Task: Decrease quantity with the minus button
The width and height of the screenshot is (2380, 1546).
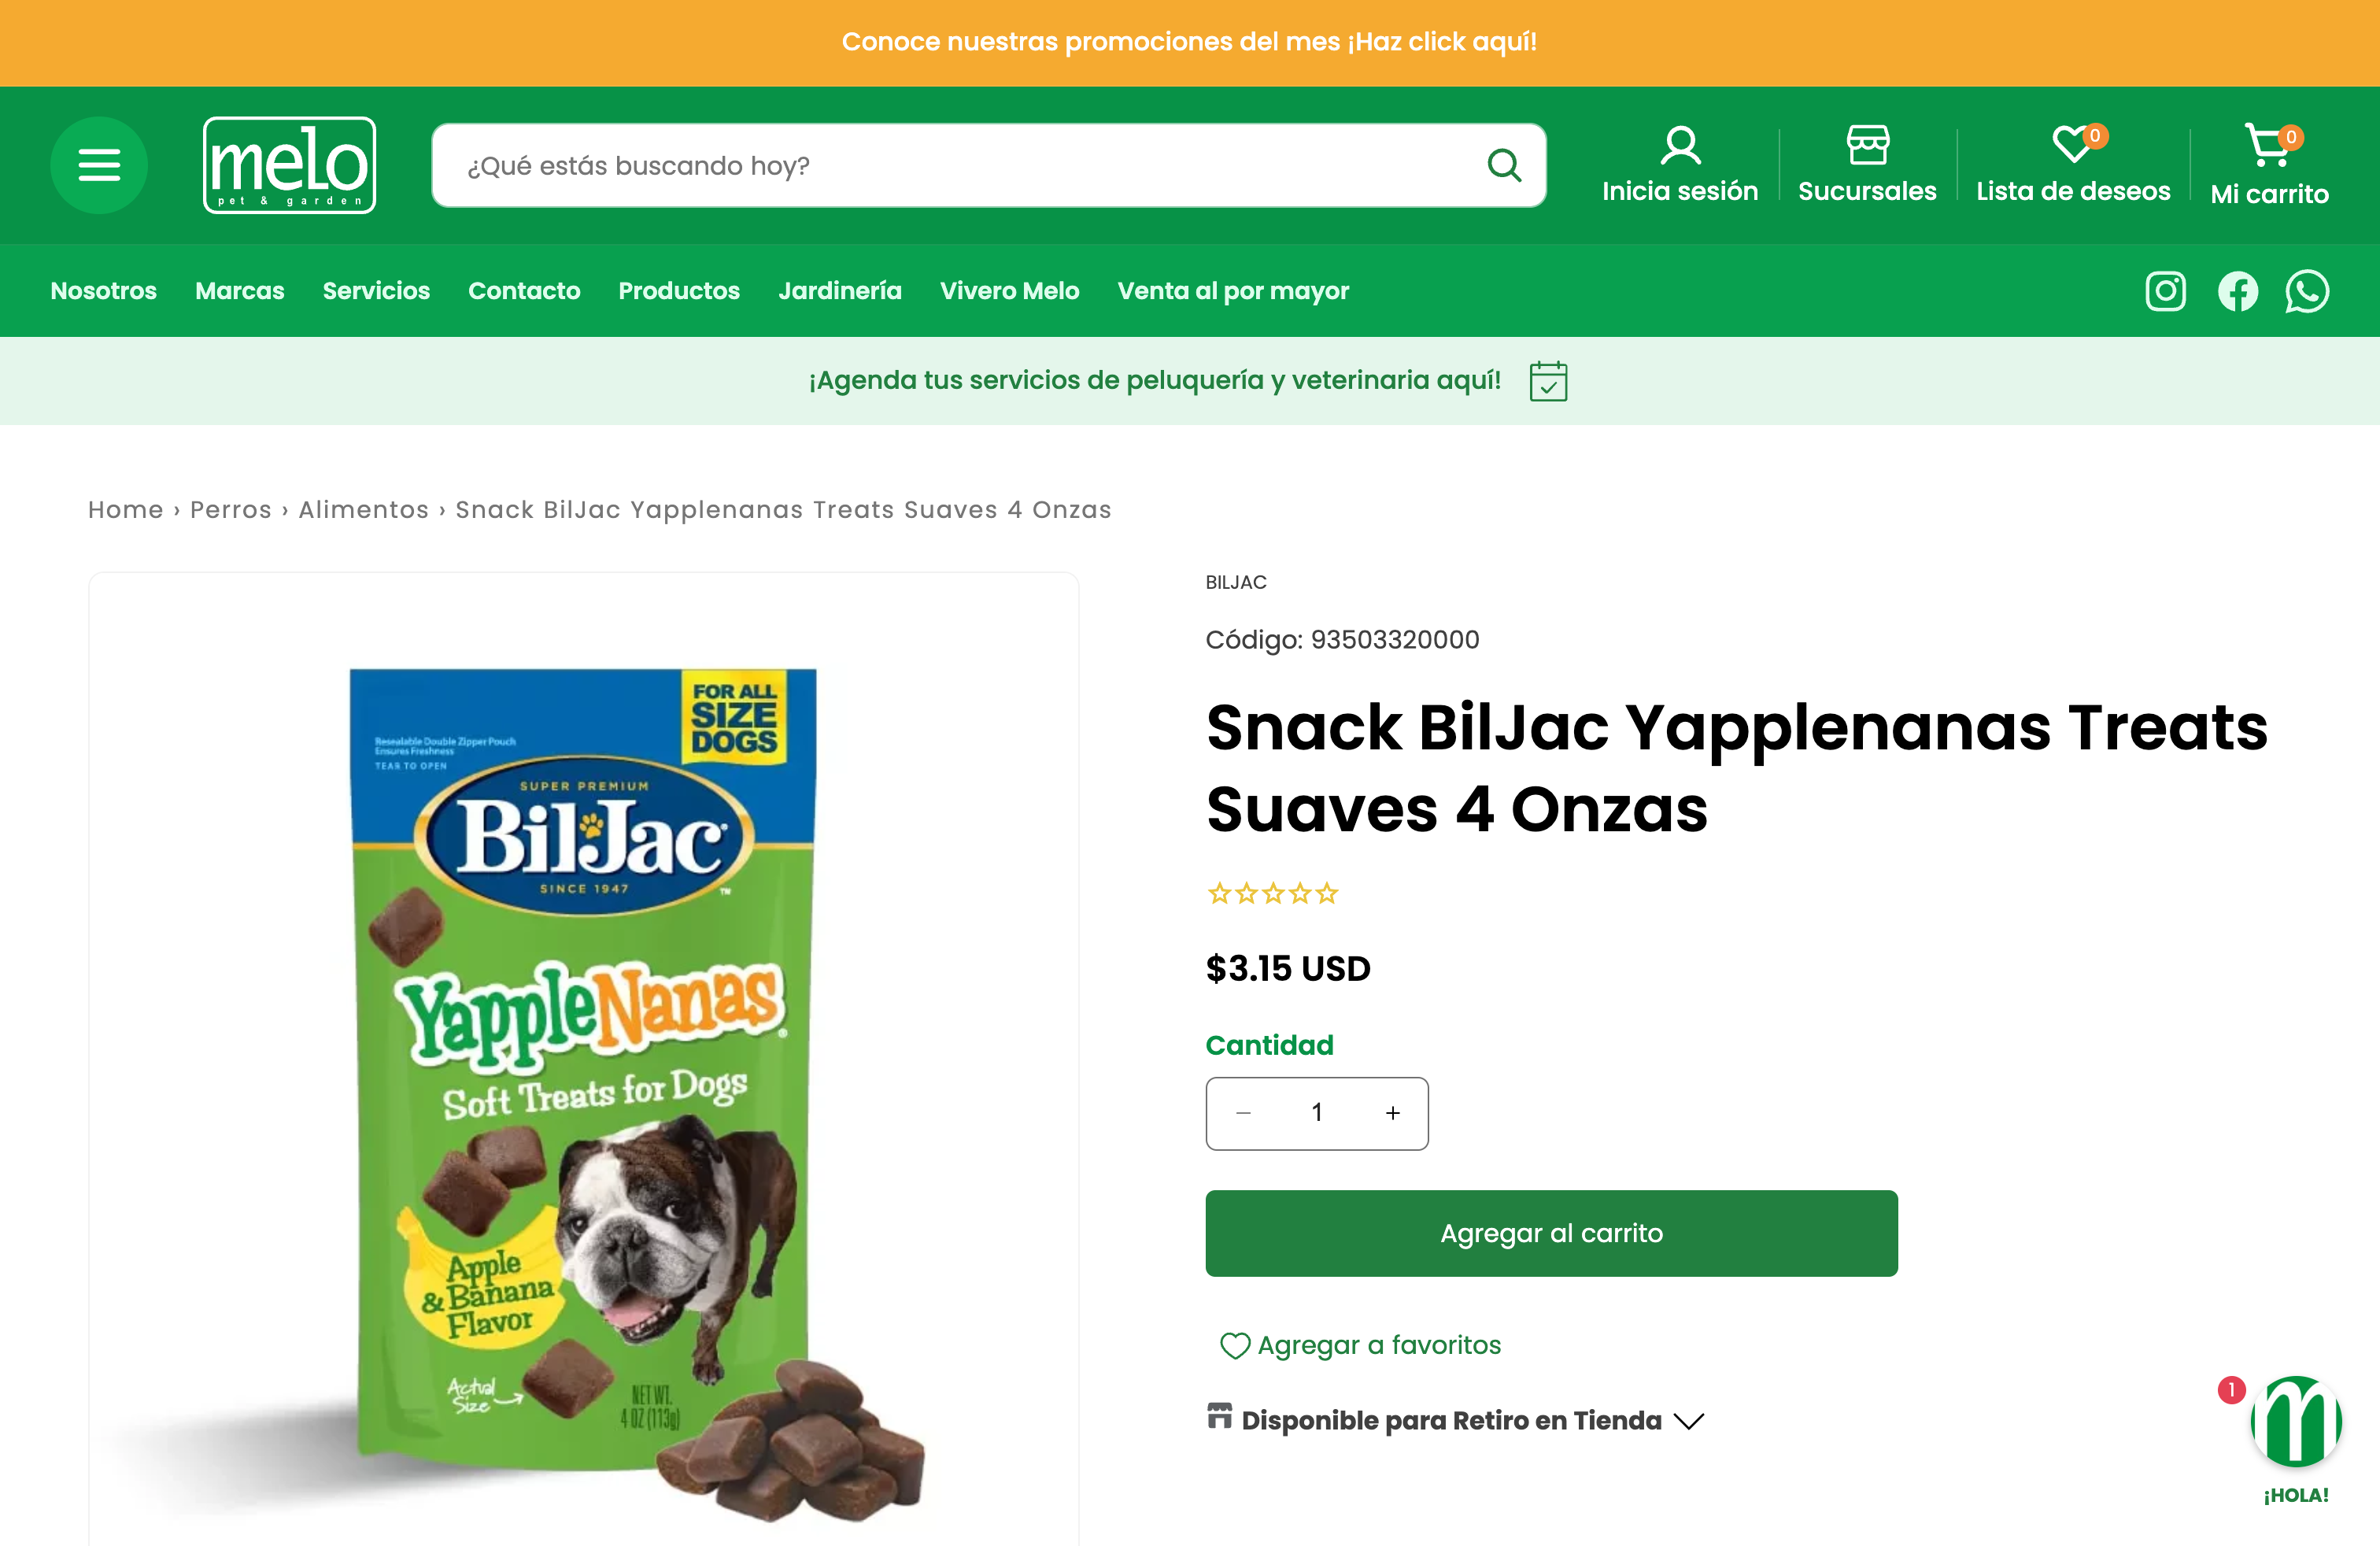Action: [x=1243, y=1113]
